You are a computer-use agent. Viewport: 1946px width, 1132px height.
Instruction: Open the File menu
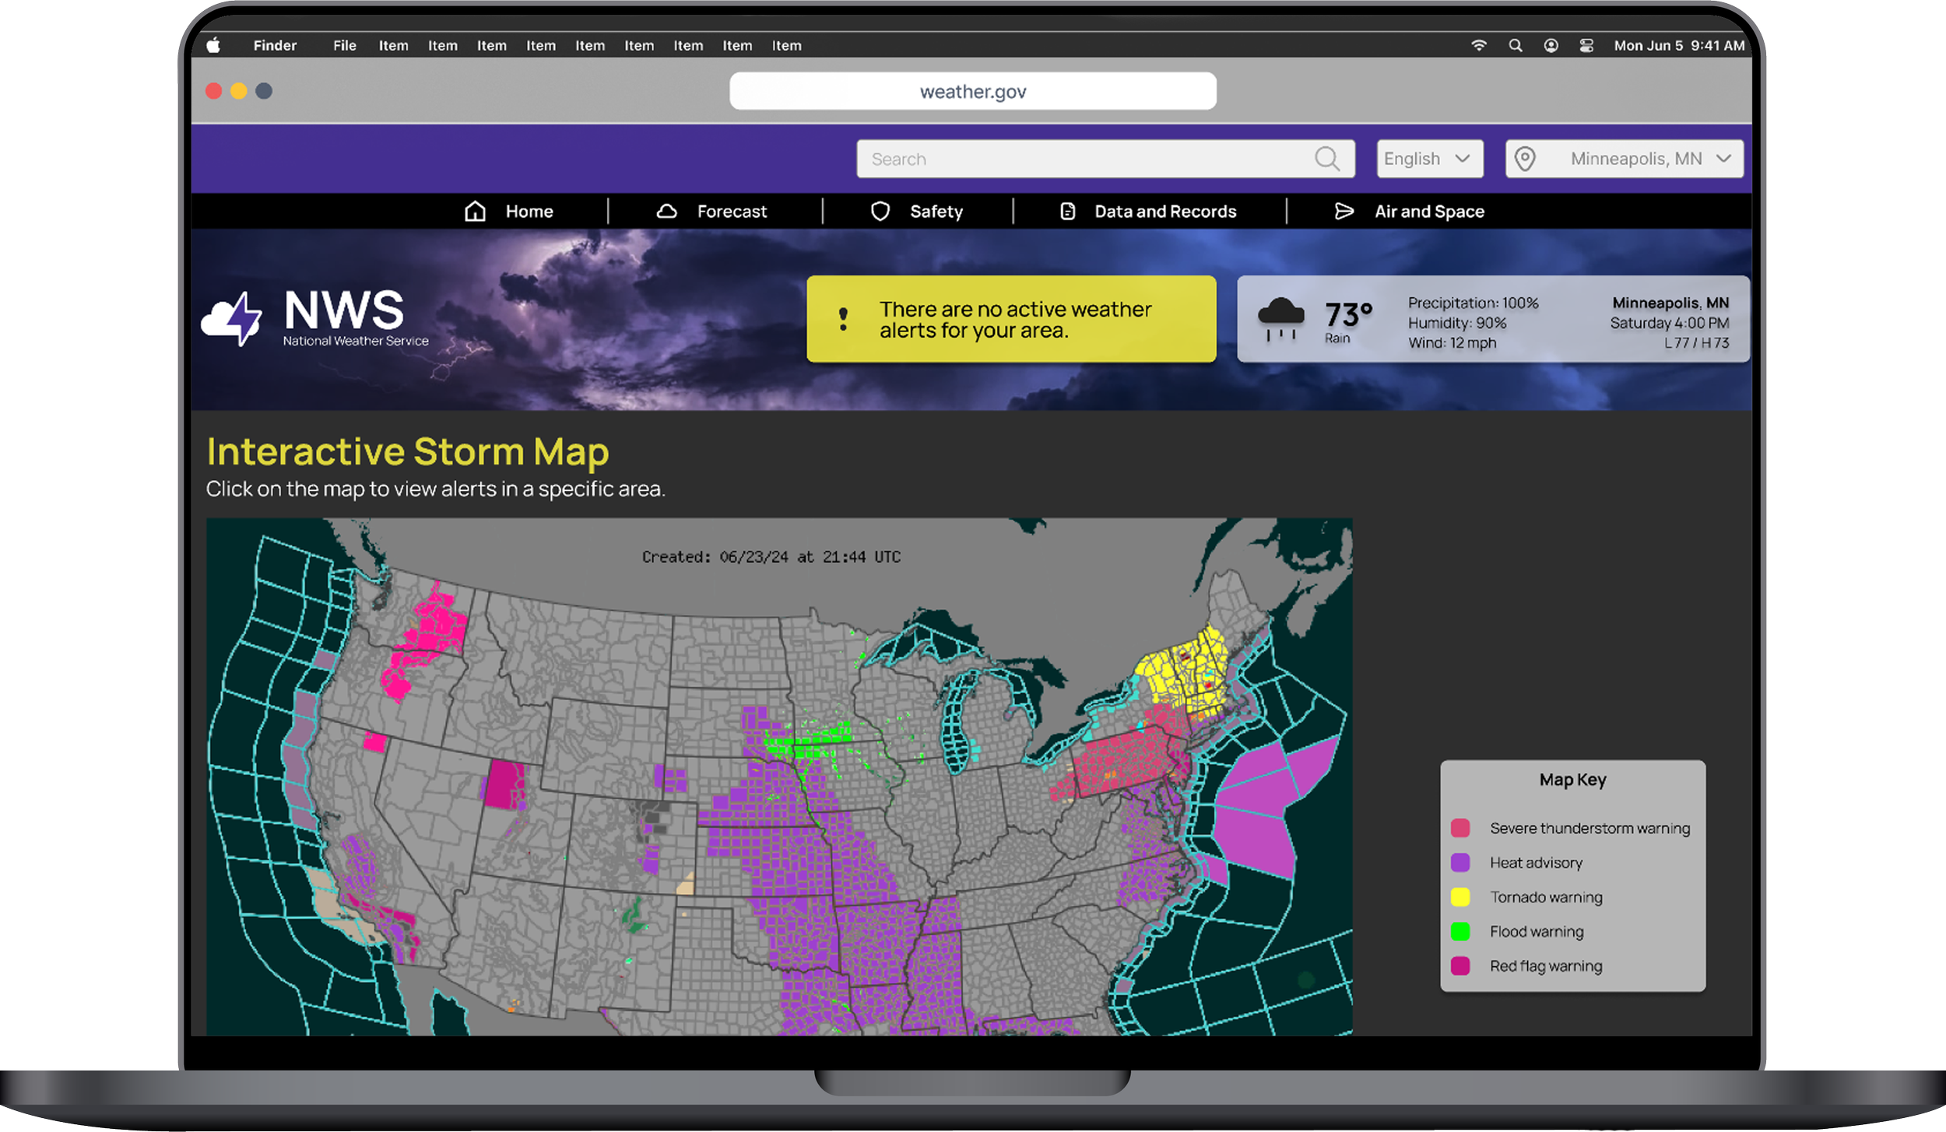pyautogui.click(x=344, y=46)
